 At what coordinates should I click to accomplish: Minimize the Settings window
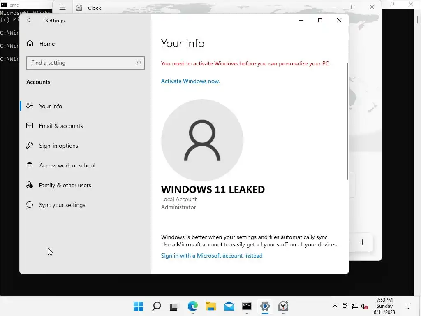point(301,20)
